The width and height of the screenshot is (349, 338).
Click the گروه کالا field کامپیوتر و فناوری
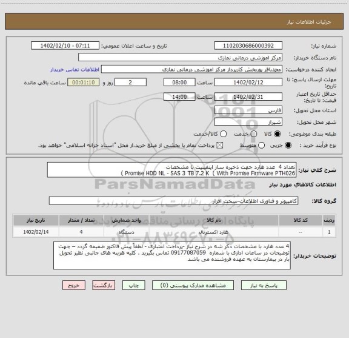click(x=173, y=201)
